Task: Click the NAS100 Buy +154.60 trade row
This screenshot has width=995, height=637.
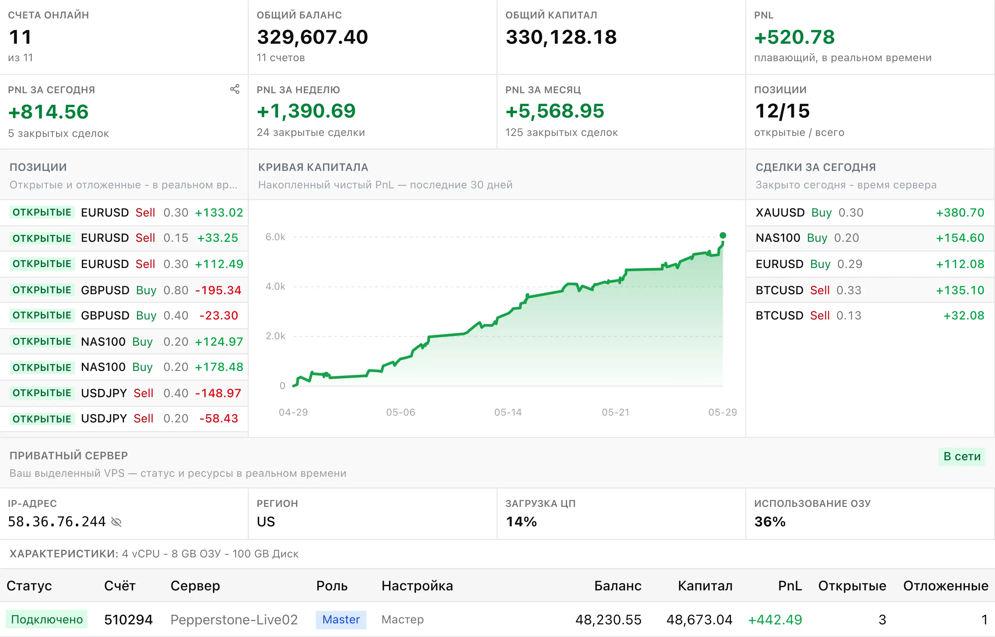Action: point(870,238)
